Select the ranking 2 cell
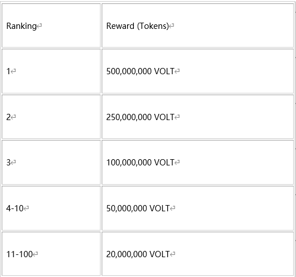The width and height of the screenshot is (296, 277). (x=51, y=117)
